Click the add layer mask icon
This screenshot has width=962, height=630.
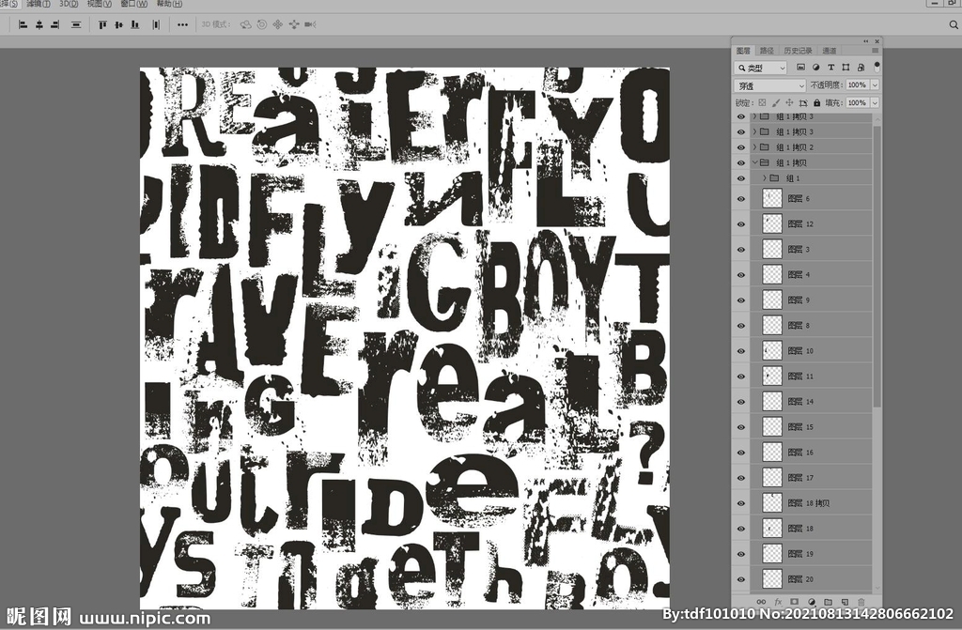point(795,603)
